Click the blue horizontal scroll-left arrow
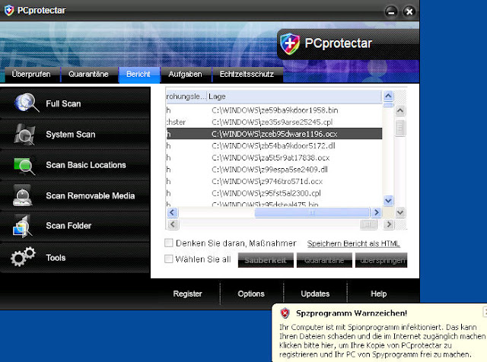Screen dimensions: 487x362 [x=173, y=213]
